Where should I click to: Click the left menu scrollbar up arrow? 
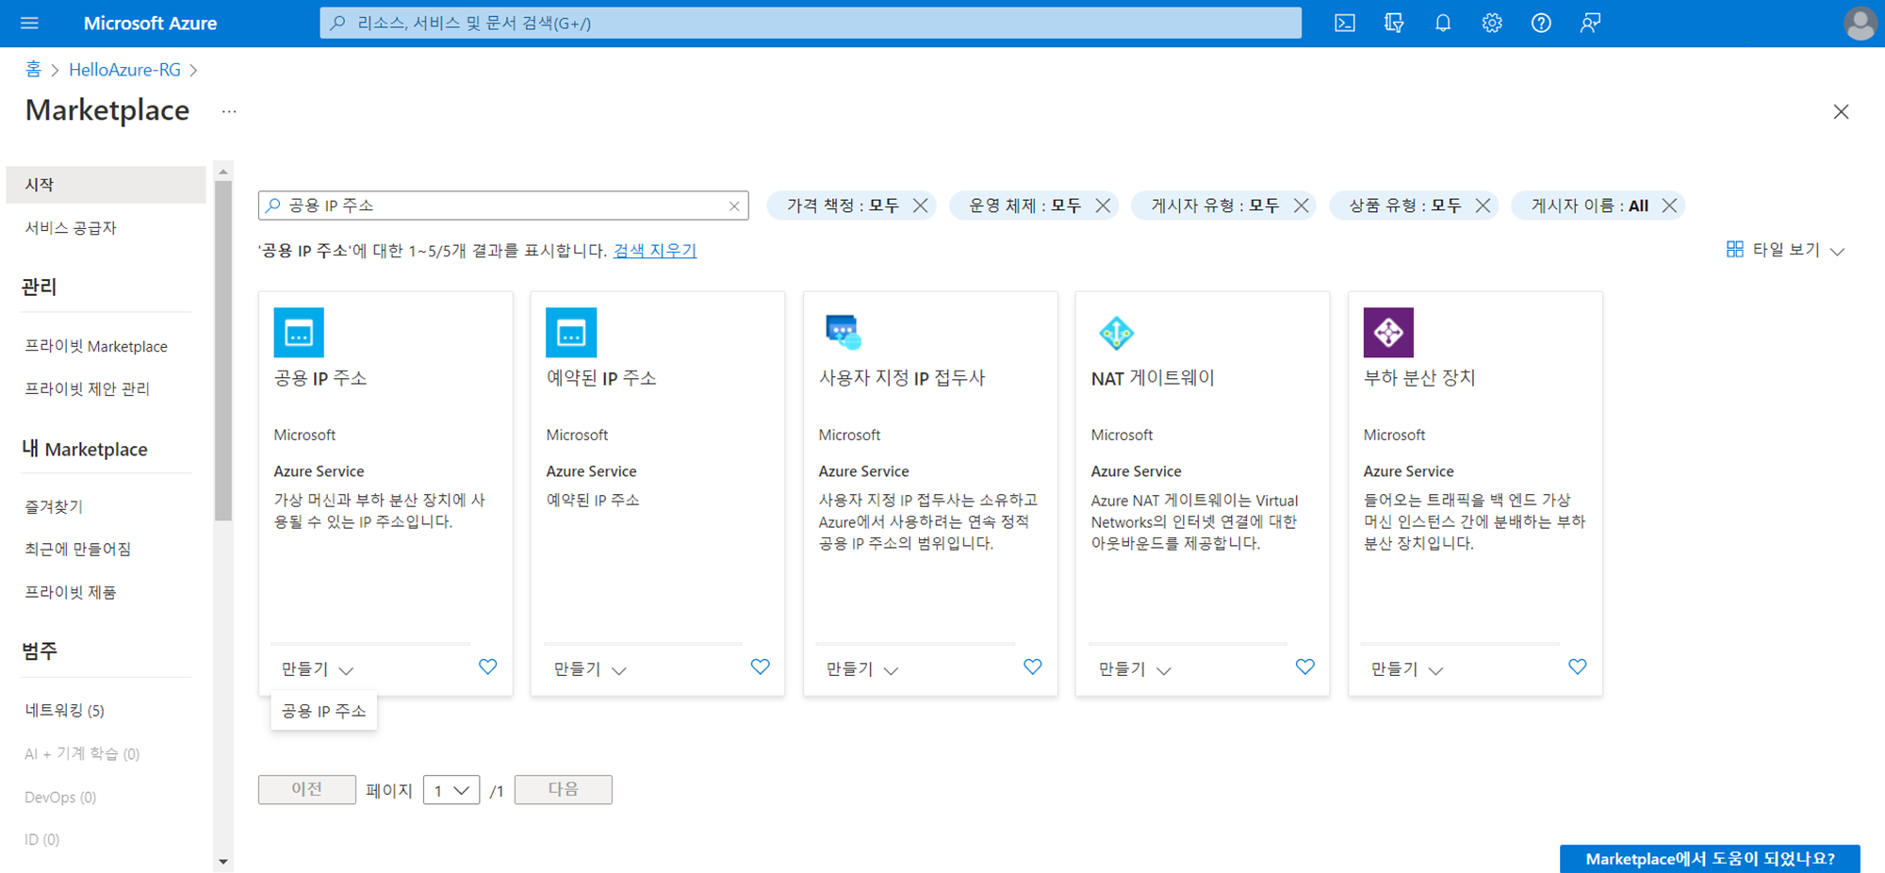pyautogui.click(x=223, y=172)
